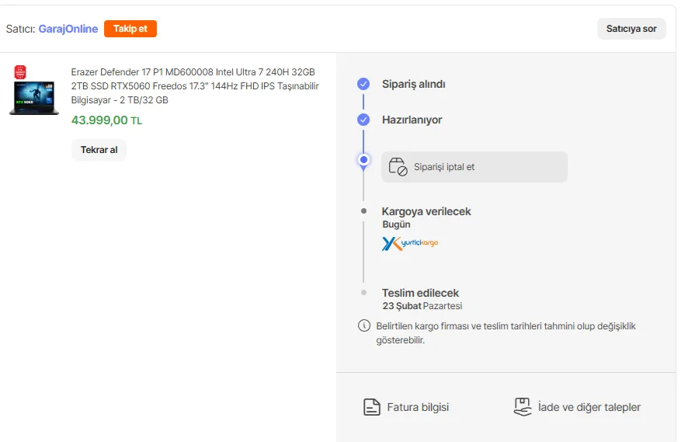Click the Kargoya verilecek step dot
688x442 pixels.
click(x=363, y=211)
